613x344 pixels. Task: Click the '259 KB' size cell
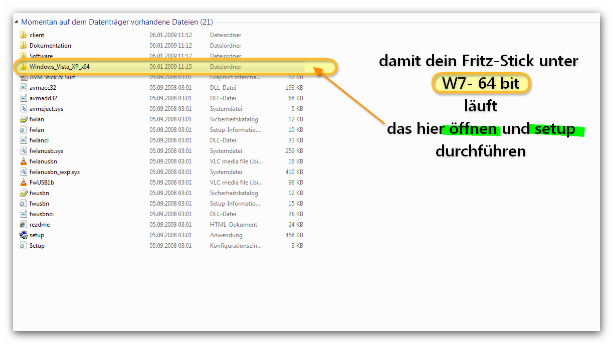point(294,151)
